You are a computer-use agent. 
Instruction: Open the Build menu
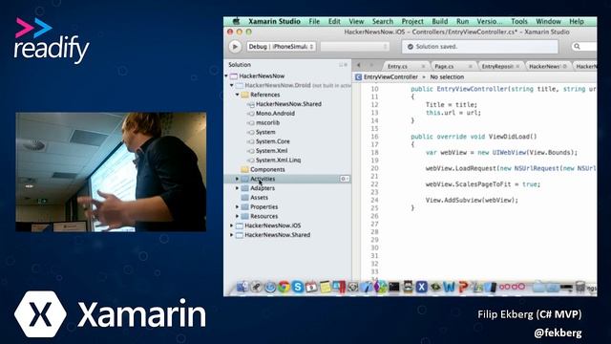[x=439, y=21]
